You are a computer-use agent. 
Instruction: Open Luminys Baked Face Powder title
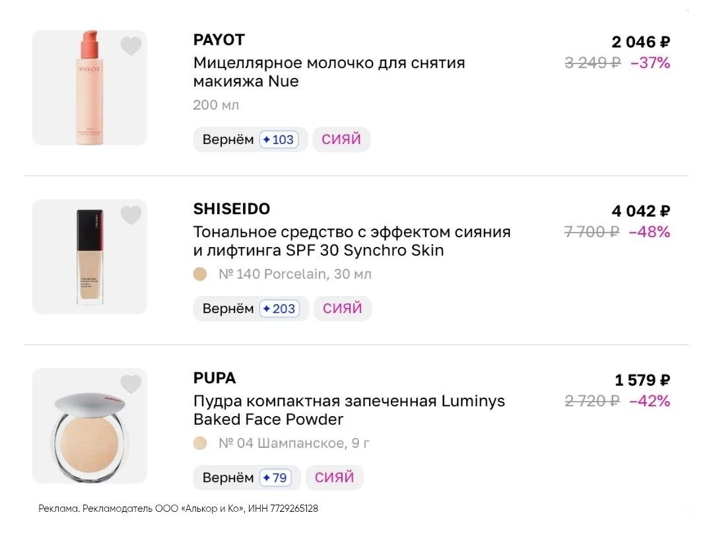[x=349, y=410]
